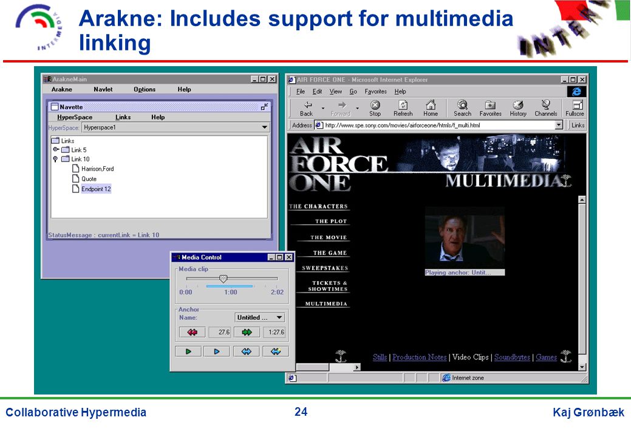
Task: Click the IE vertical scrollbar down arrow
Action: click(x=582, y=367)
